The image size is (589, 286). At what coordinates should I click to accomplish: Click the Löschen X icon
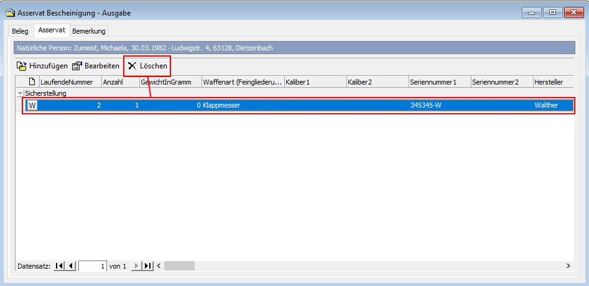click(132, 66)
